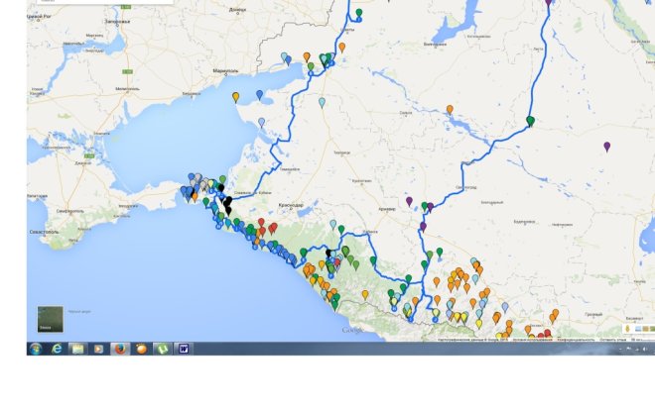Click the isolated purple pin in the far-east steppe
This screenshot has height=409, width=655.
607,147
